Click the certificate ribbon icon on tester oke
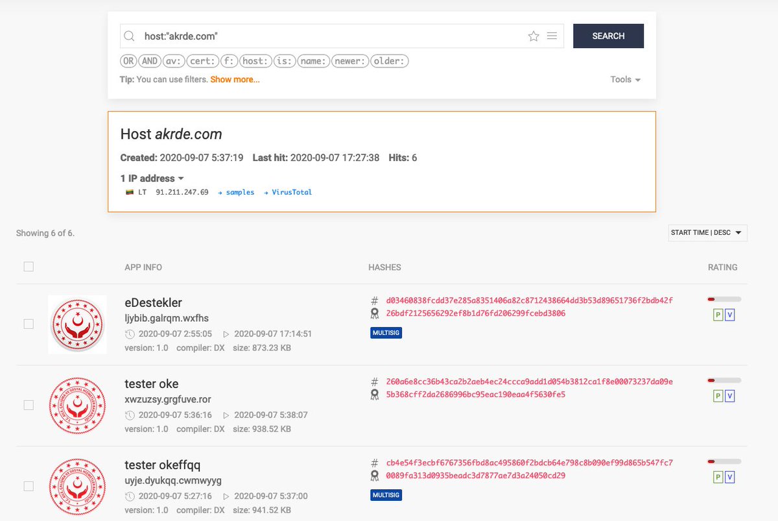This screenshot has height=521, width=778. [x=374, y=394]
